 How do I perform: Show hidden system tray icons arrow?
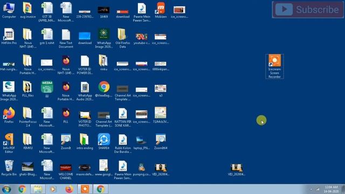point(311,189)
